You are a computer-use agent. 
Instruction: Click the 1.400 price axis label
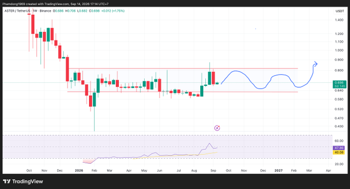click(339, 20)
